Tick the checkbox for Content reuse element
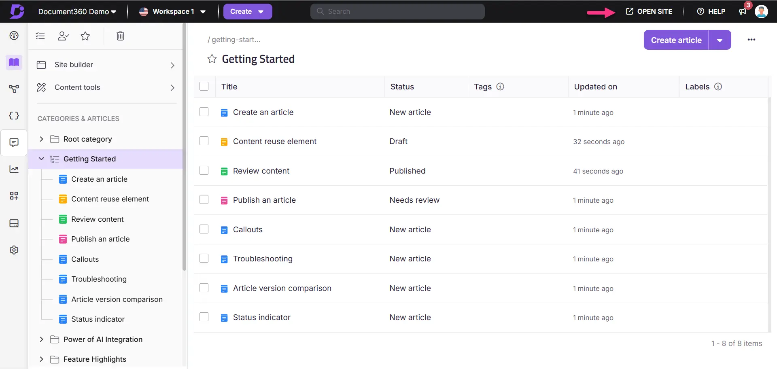This screenshot has width=777, height=369. coord(204,141)
